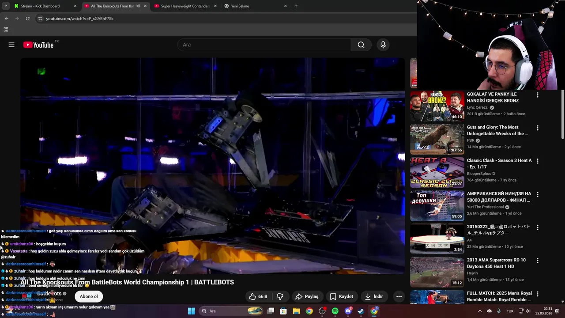Click the YouTube search input field
This screenshot has height=318, width=565.
click(x=264, y=45)
